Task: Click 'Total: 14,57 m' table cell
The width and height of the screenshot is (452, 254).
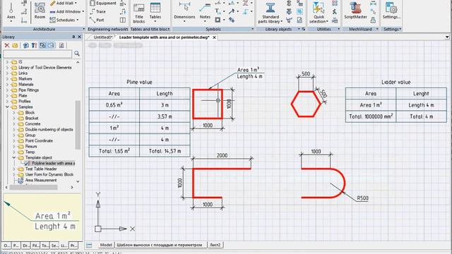Action: [x=165, y=151]
